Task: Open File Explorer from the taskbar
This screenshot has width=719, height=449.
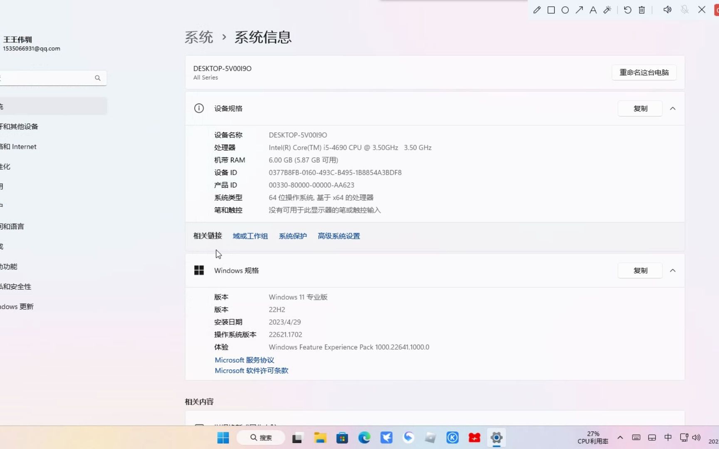Action: click(x=320, y=438)
